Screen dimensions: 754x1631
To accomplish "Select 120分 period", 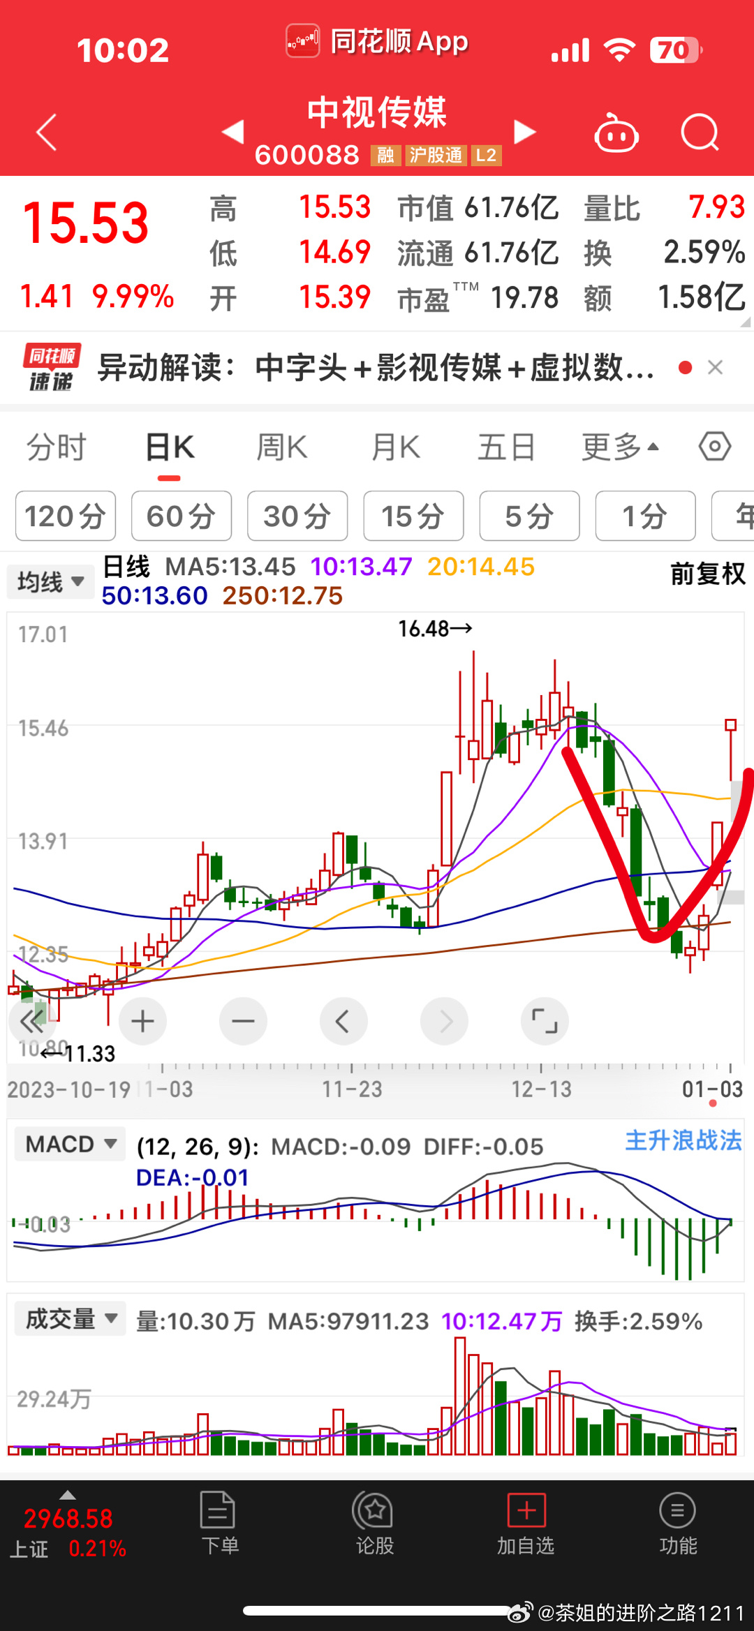I will tap(66, 516).
